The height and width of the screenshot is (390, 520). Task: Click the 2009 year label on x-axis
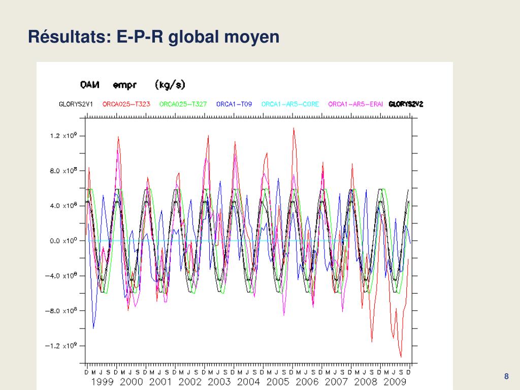pyautogui.click(x=395, y=382)
